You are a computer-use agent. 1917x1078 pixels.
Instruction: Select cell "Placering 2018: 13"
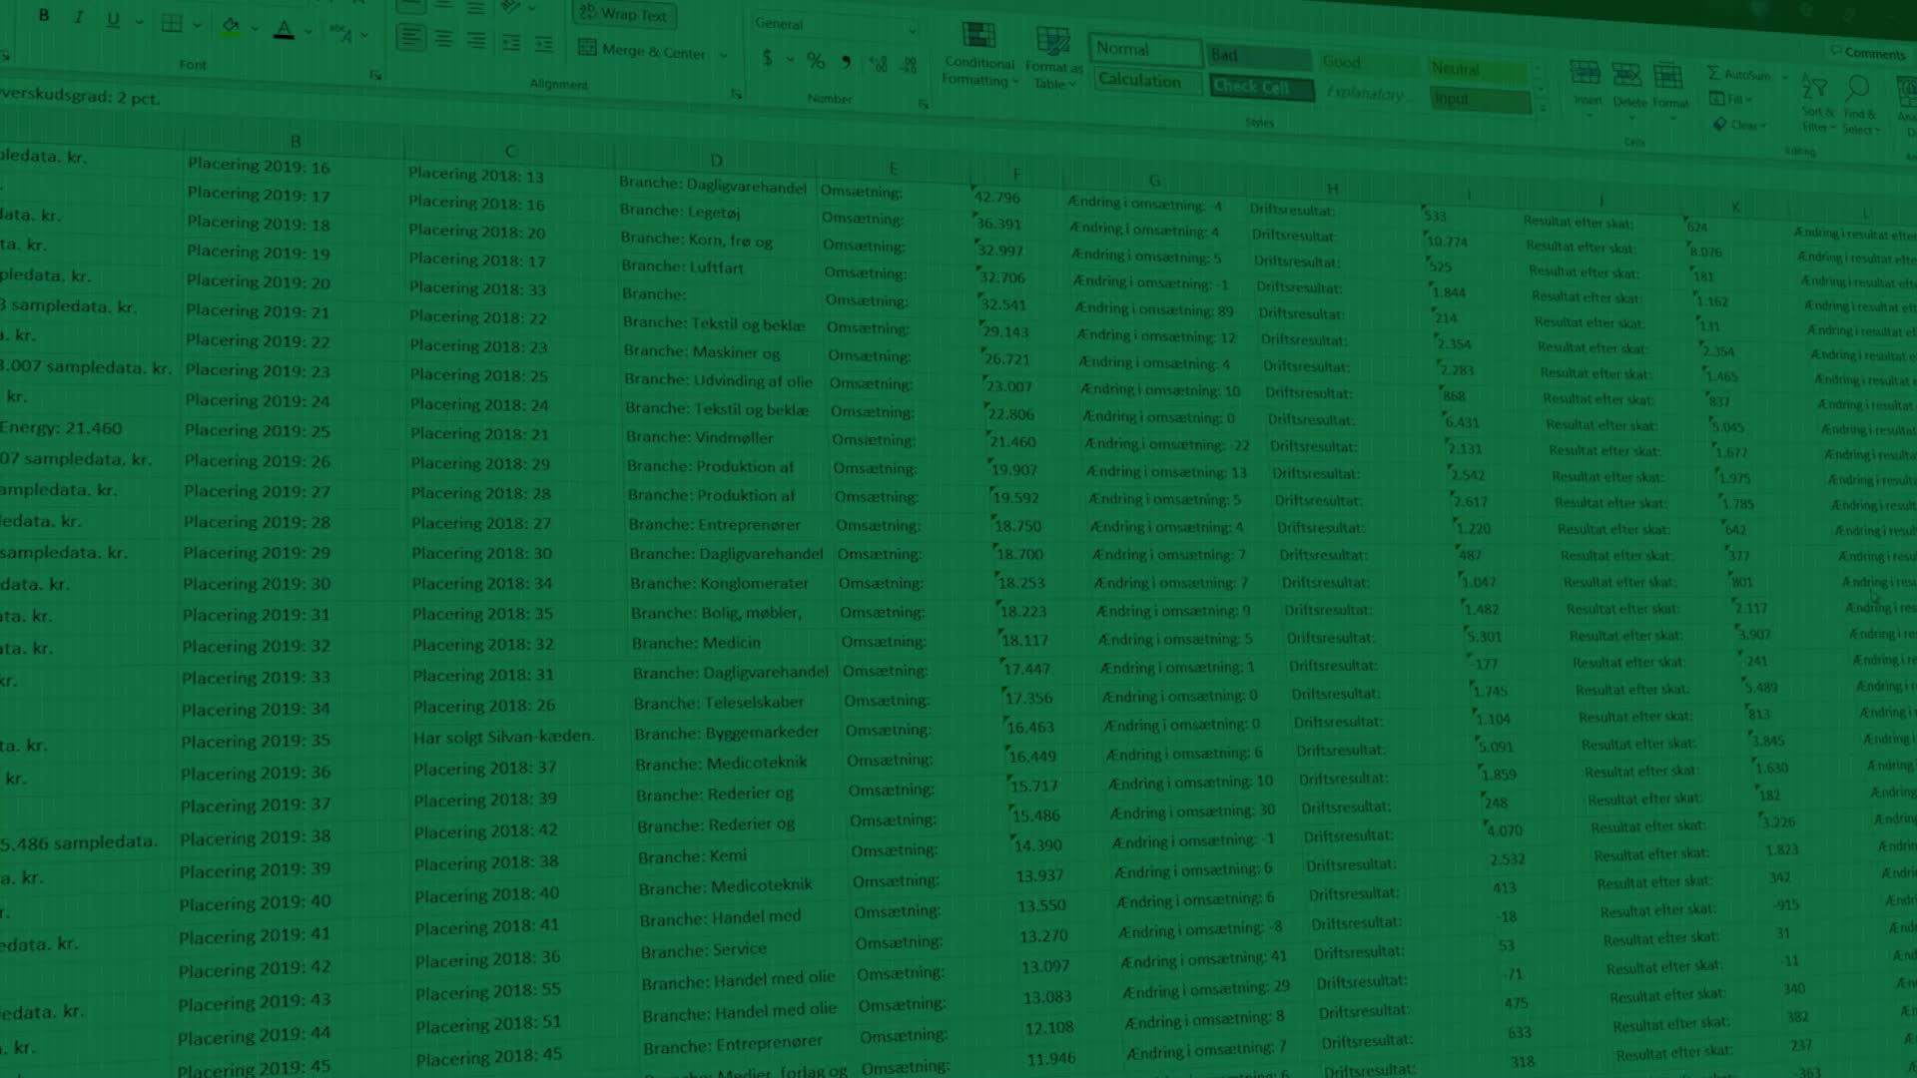click(x=475, y=176)
